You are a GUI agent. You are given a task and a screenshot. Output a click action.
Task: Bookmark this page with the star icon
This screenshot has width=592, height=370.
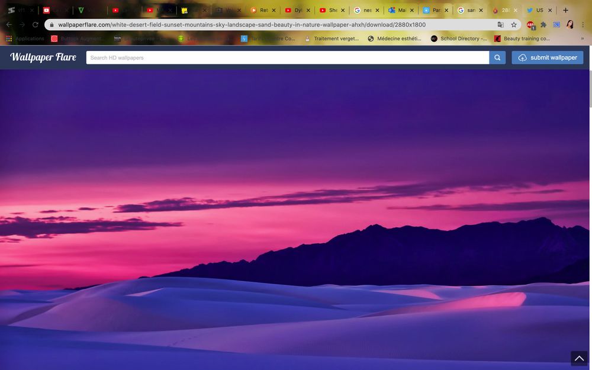514,24
